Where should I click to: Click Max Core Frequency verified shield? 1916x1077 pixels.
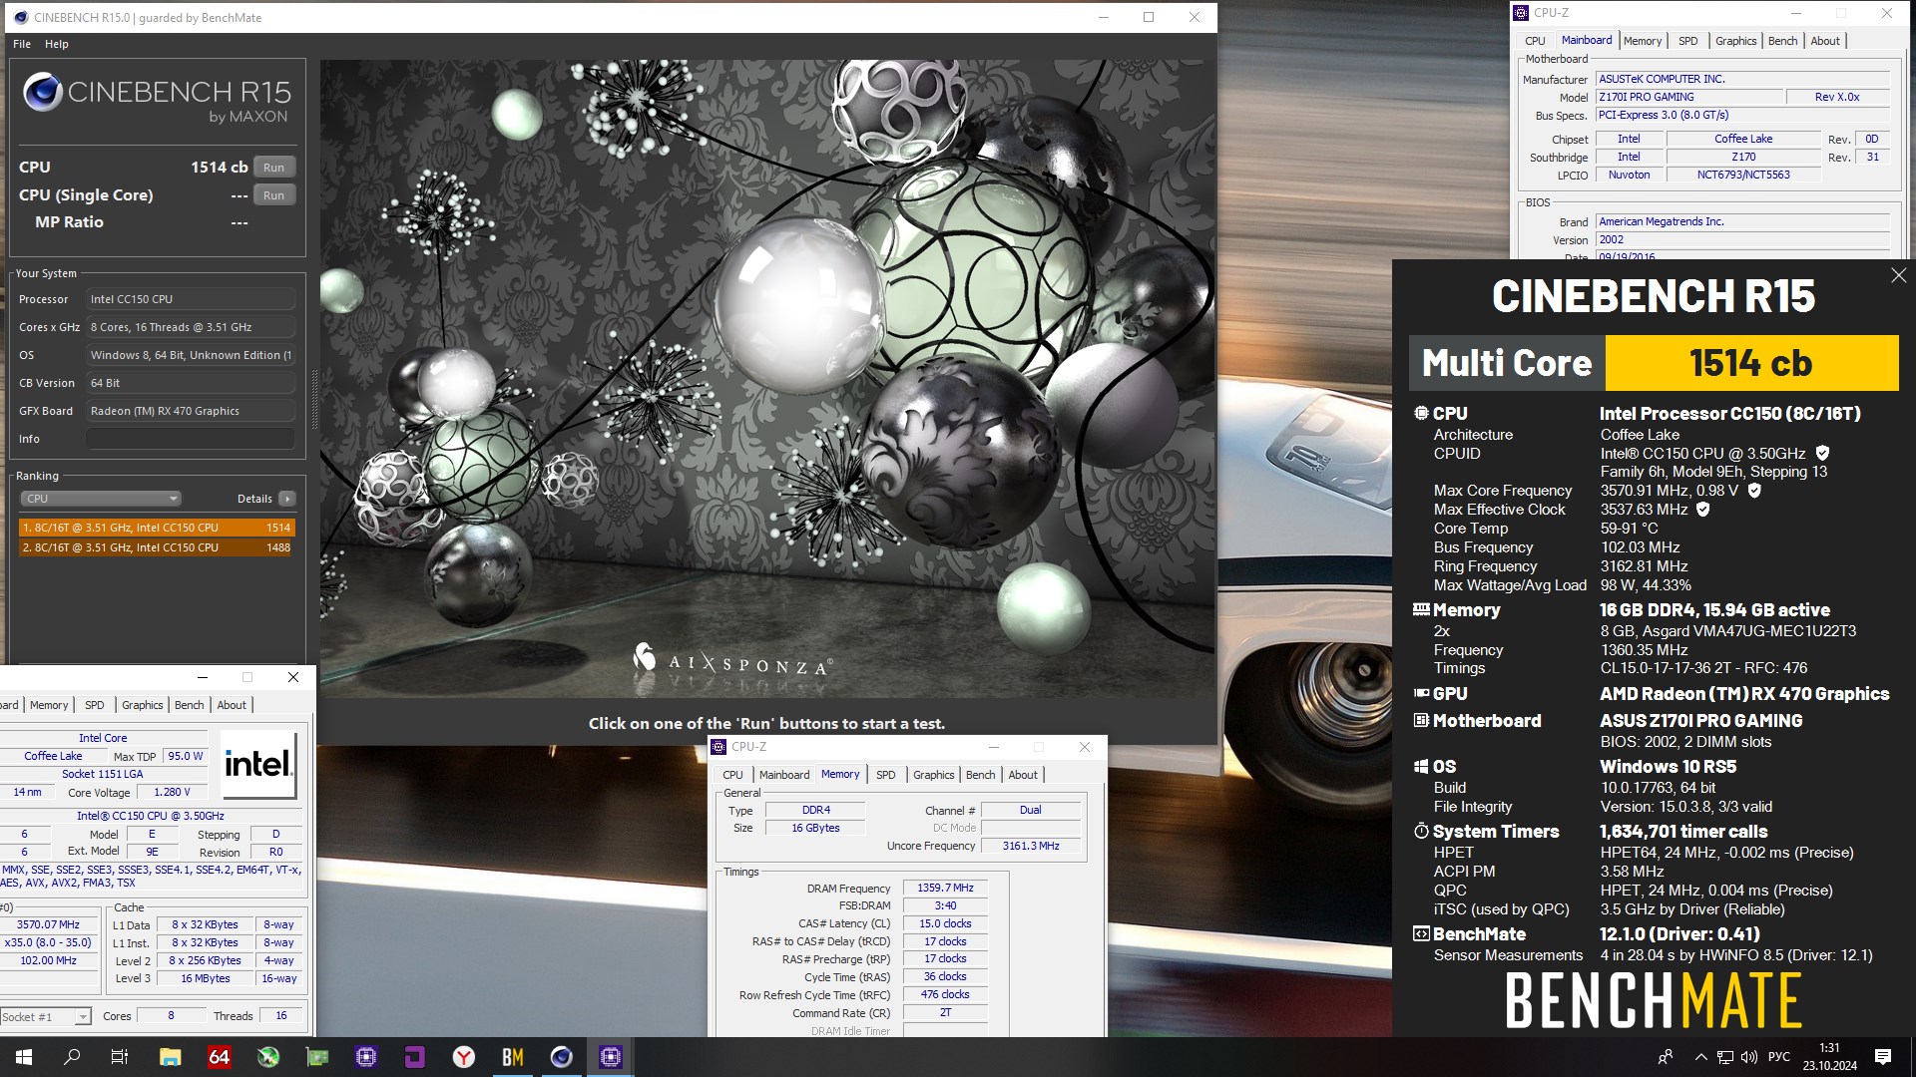[x=1754, y=491]
